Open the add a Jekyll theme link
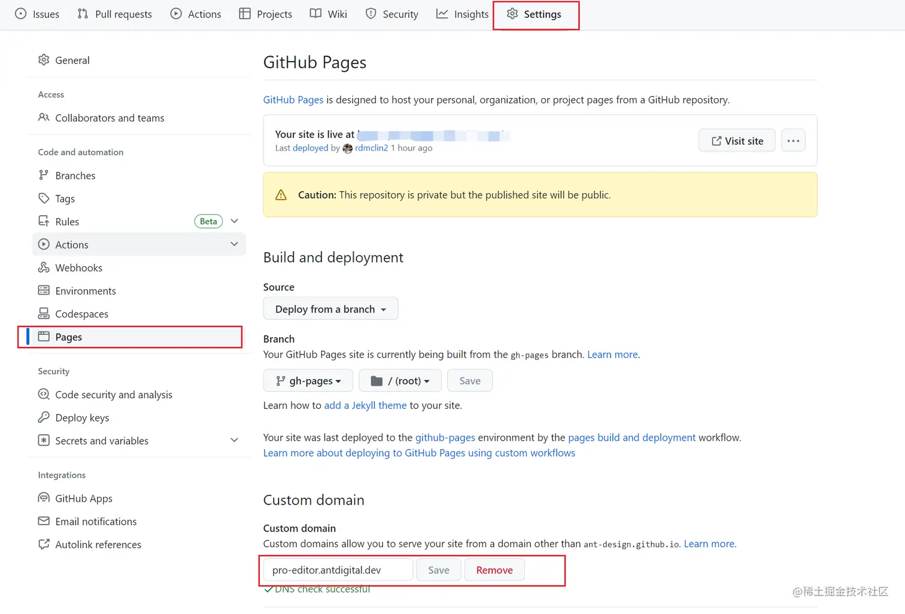This screenshot has height=614, width=905. click(x=365, y=405)
